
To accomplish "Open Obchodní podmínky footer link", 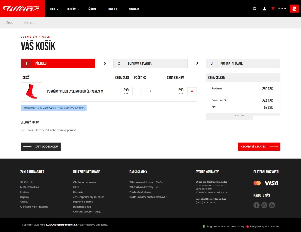I will click(85, 182).
